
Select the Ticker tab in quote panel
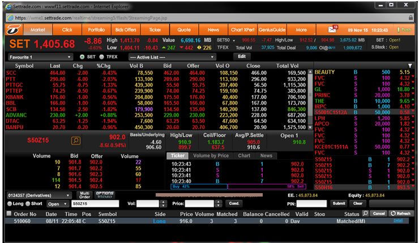(x=178, y=156)
